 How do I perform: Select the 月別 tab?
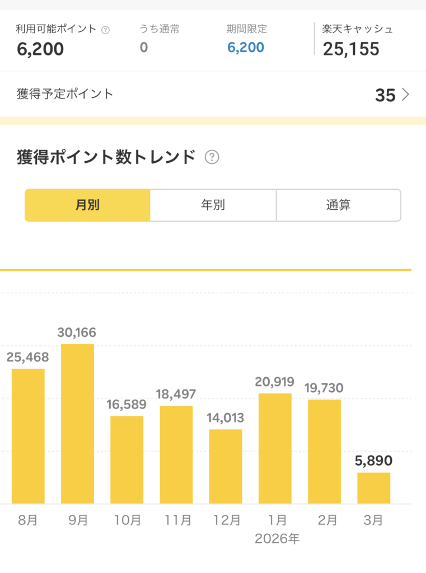click(87, 205)
